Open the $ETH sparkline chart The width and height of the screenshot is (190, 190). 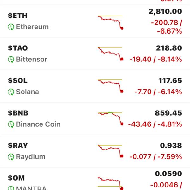(x=110, y=22)
